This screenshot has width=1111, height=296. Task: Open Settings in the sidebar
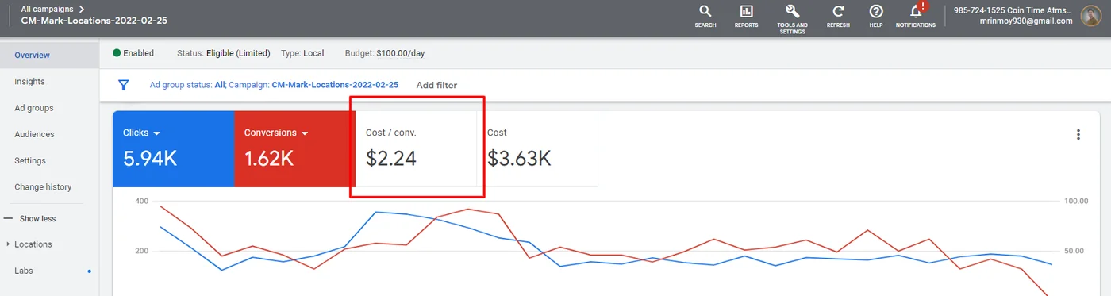pyautogui.click(x=30, y=160)
